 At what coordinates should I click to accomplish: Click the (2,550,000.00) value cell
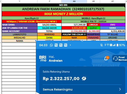74,31
